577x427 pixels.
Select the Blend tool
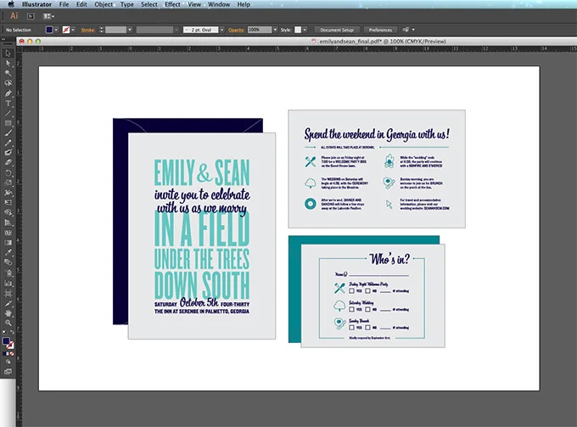click(8, 262)
